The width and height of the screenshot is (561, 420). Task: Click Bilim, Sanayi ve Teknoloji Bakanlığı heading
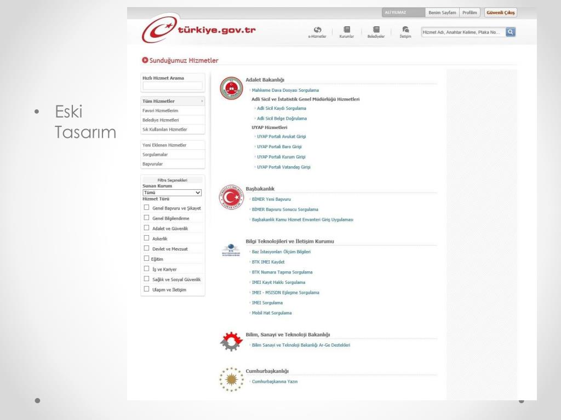[x=288, y=335]
